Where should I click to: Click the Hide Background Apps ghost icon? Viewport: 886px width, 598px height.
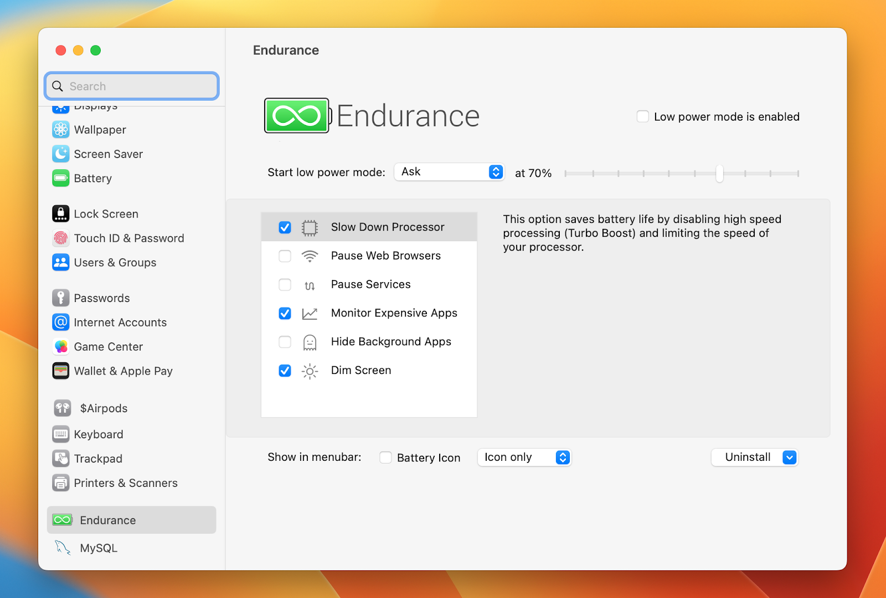coord(310,342)
